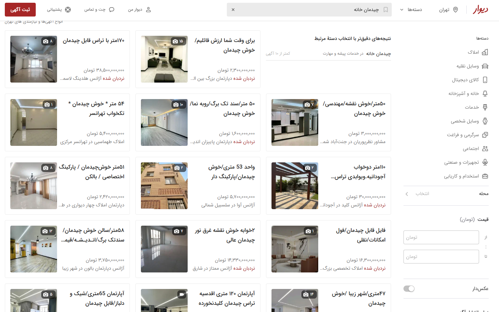Screen dimensions: 499x312
Task: Click the اجتماعی people icon
Action: coord(485,149)
